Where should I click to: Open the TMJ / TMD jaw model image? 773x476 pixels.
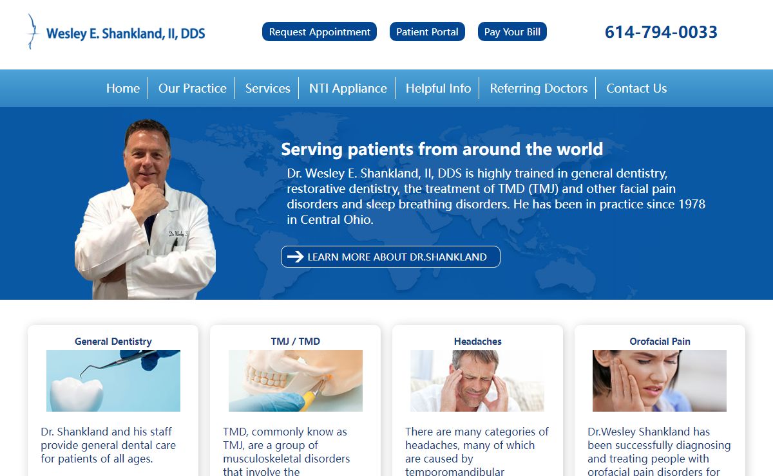[x=296, y=381]
